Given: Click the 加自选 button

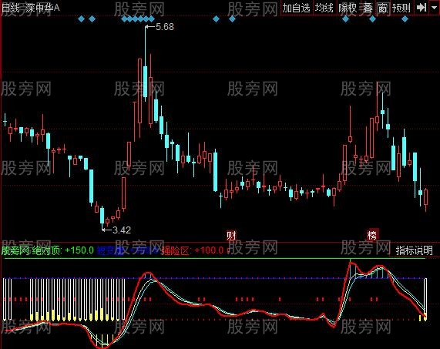Looking at the screenshot, I should (x=296, y=8).
